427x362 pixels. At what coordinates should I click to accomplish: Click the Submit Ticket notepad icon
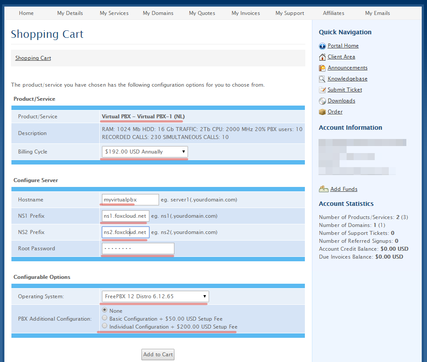click(322, 90)
